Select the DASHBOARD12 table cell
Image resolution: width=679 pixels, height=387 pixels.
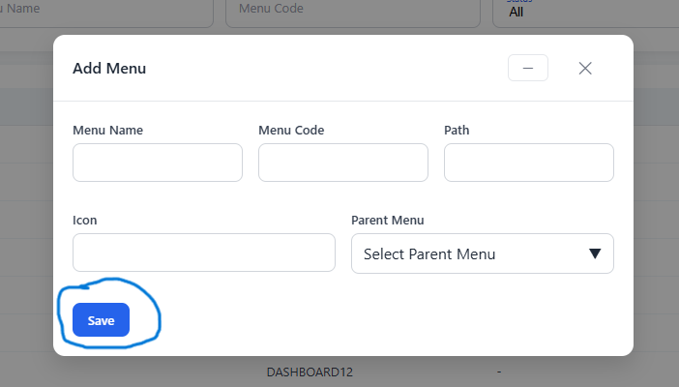pos(310,372)
